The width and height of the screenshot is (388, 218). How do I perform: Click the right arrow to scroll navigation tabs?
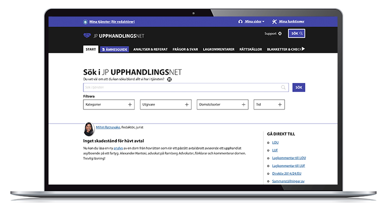[x=303, y=49]
